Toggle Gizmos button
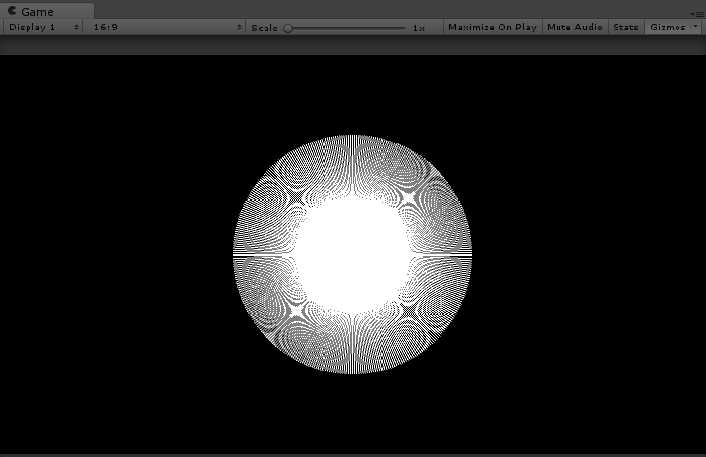 [669, 27]
